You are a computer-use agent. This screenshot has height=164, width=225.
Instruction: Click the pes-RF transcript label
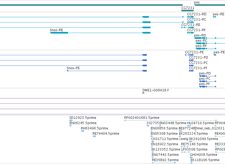point(201,46)
